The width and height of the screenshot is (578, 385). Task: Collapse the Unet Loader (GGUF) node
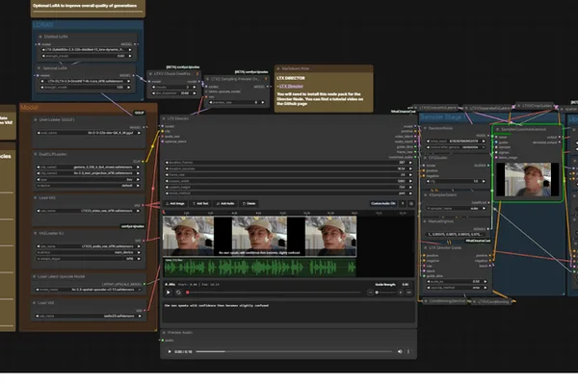(x=36, y=119)
